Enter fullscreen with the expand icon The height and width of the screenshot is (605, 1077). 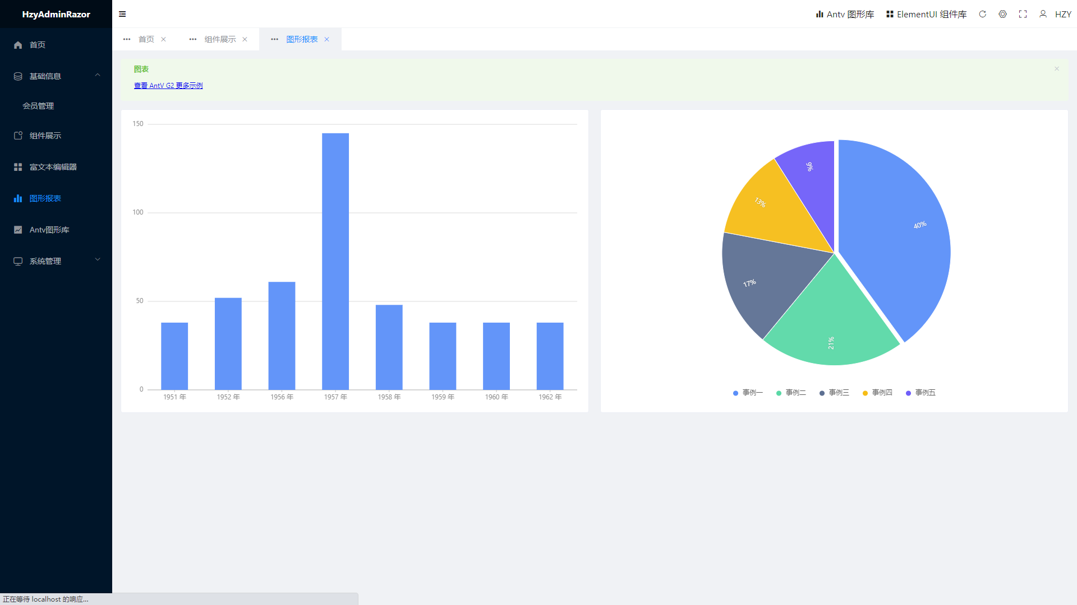click(1023, 14)
